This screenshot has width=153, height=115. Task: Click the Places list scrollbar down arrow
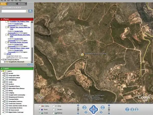click(x=32, y=62)
